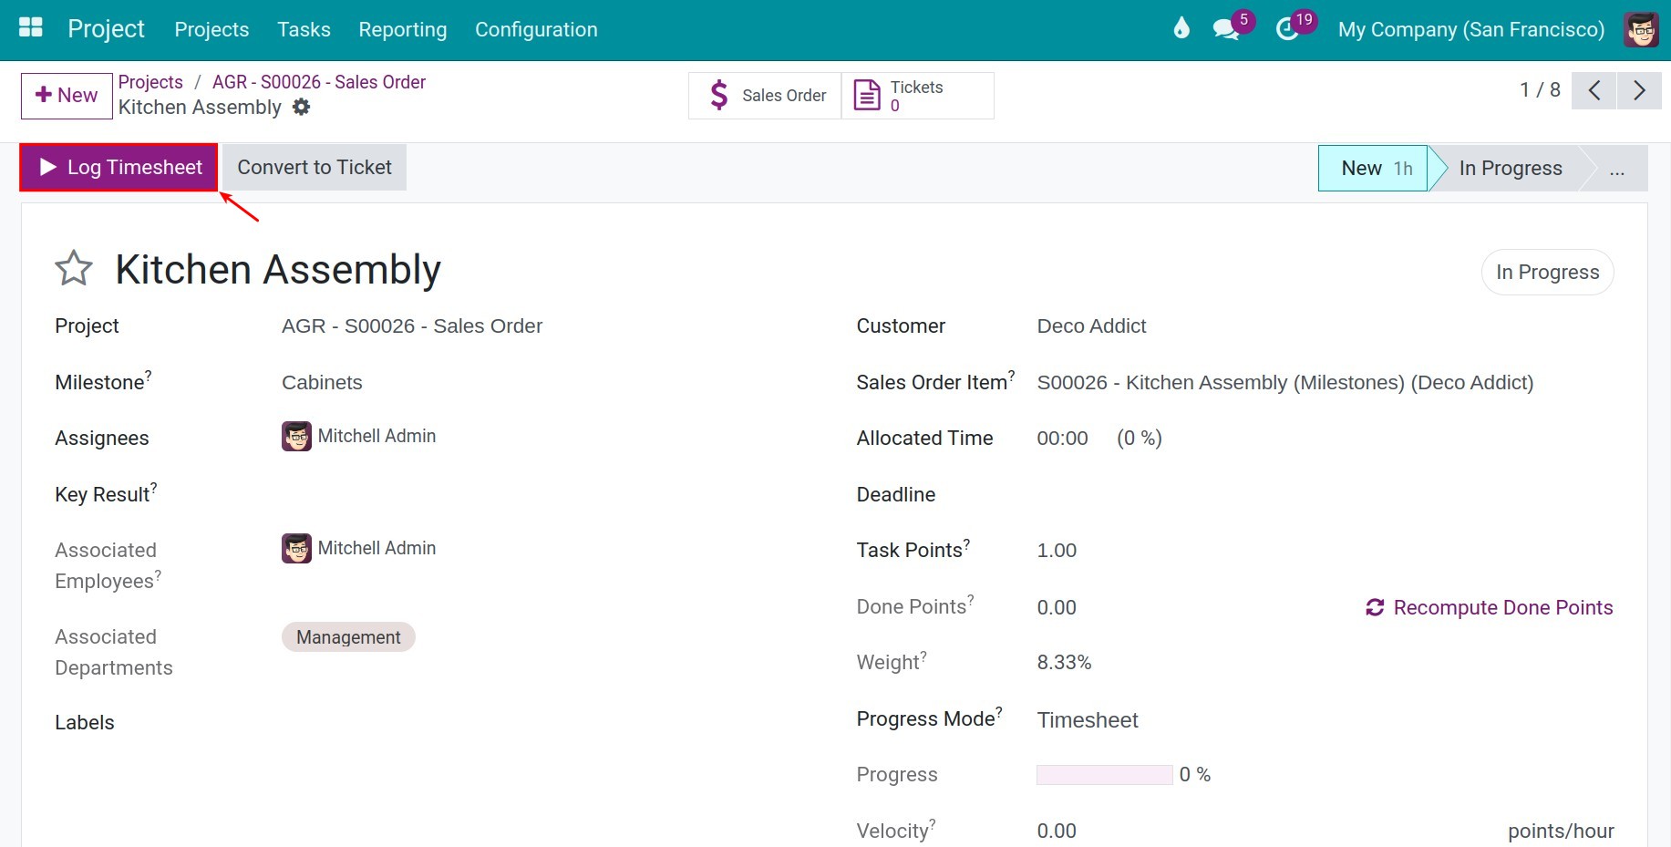Open the user avatar menu in top bar

tap(1641, 29)
